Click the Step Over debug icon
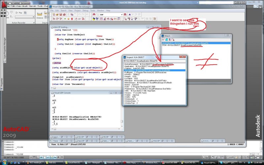The height and width of the screenshot is (165, 264). point(57,19)
